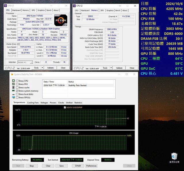Open Tools dropdown arrow in CPU tab window
The image size is (184, 171).
click(x=42, y=68)
